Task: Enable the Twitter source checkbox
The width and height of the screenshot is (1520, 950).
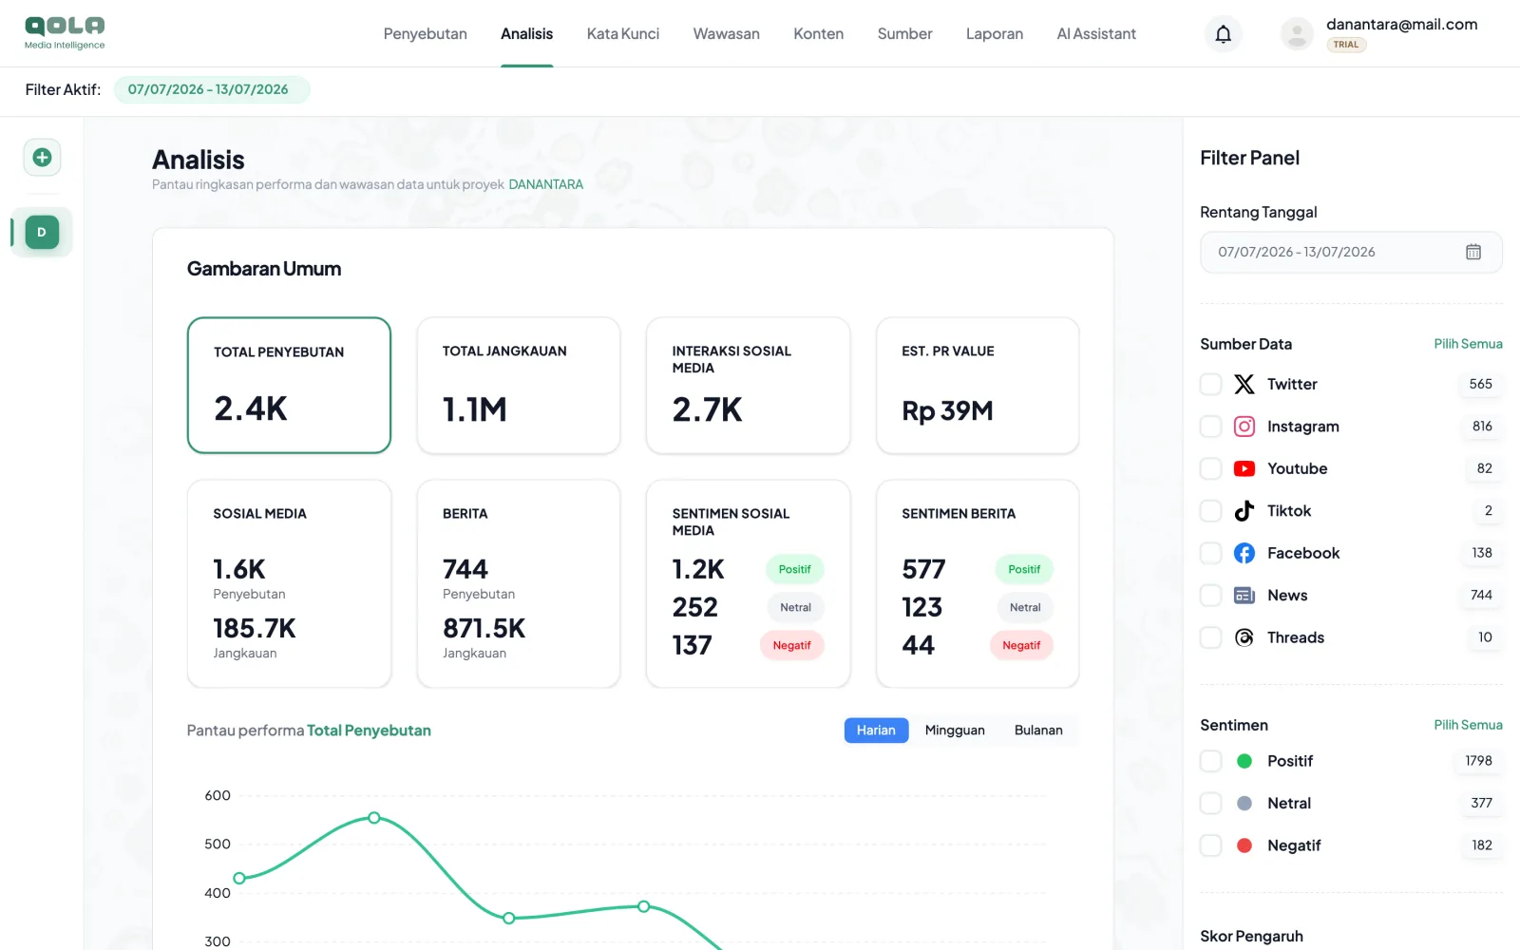Action: click(1211, 384)
